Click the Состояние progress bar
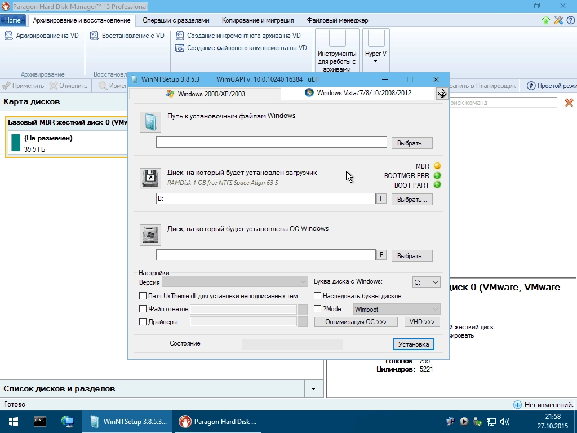Image resolution: width=577 pixels, height=433 pixels. [292, 344]
